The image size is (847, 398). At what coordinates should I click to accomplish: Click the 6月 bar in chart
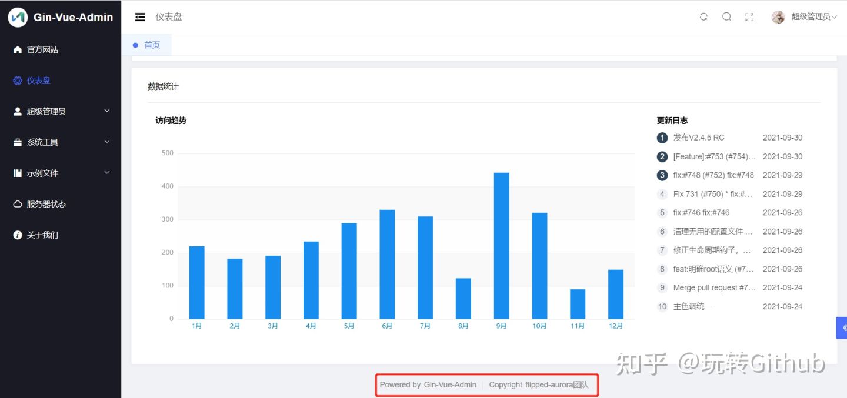tap(387, 265)
